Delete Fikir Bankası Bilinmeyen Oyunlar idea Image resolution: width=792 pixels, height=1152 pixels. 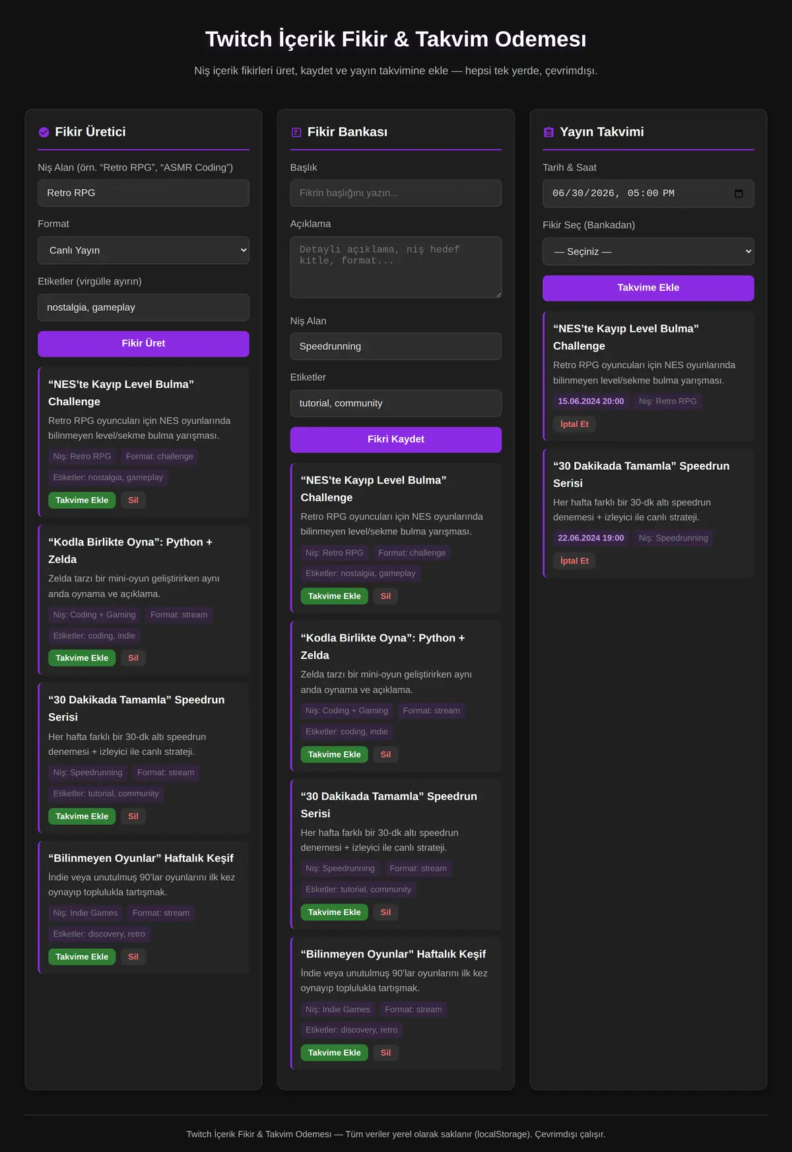click(386, 1052)
